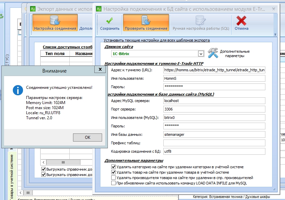Click PLi icon in export window title
This screenshot has width=285, height=200.
[33, 9]
